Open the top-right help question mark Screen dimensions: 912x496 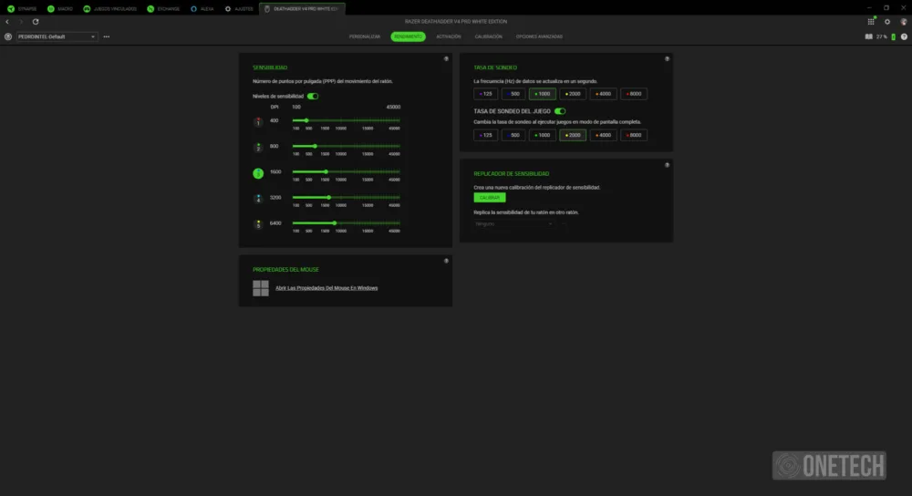point(904,36)
